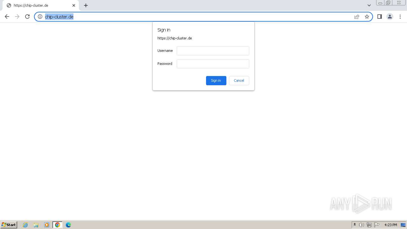This screenshot has height=229, width=407.
Task: Open a new tab with plus button
Action: [x=86, y=5]
